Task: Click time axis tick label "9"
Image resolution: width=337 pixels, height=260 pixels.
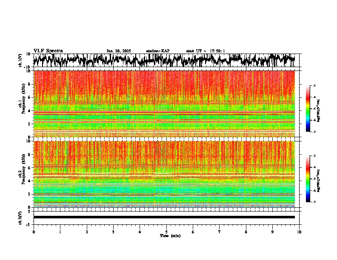Action: coord(272,232)
